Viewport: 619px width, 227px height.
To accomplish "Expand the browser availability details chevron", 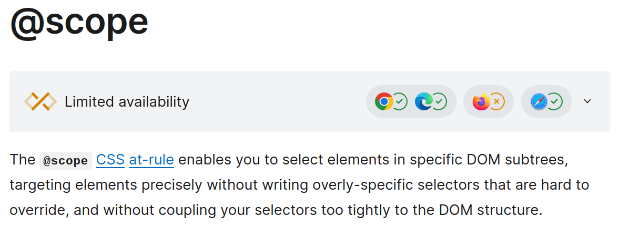I will point(588,101).
